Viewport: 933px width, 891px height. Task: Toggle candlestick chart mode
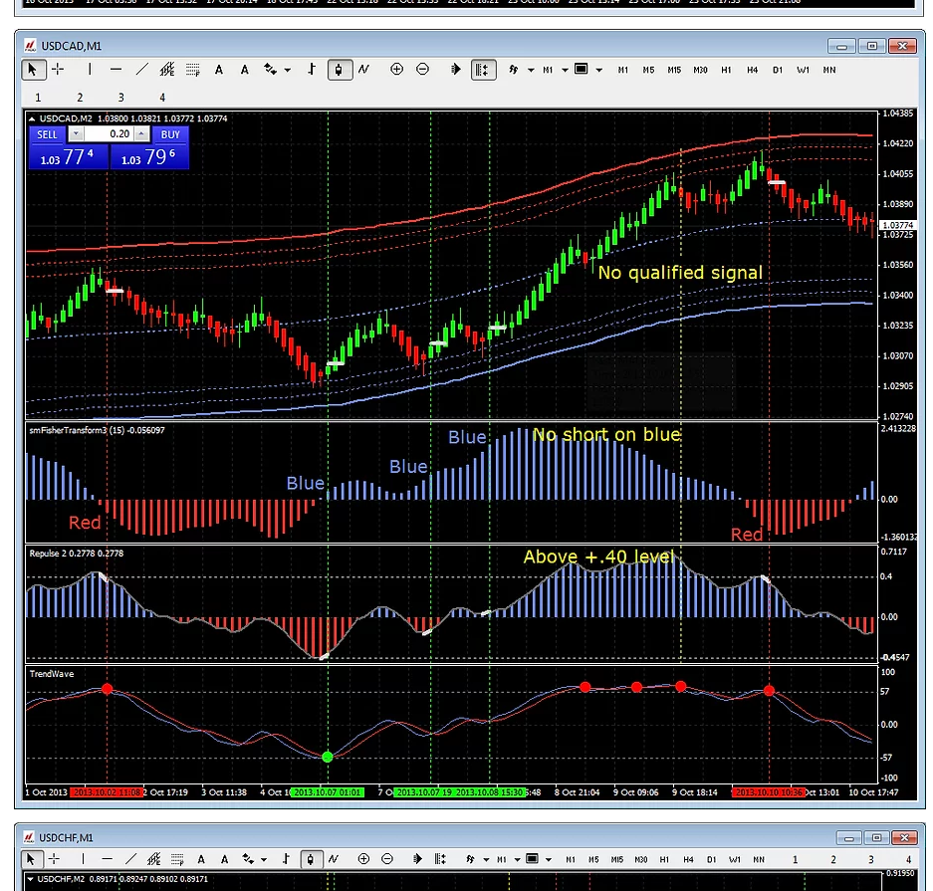(340, 70)
